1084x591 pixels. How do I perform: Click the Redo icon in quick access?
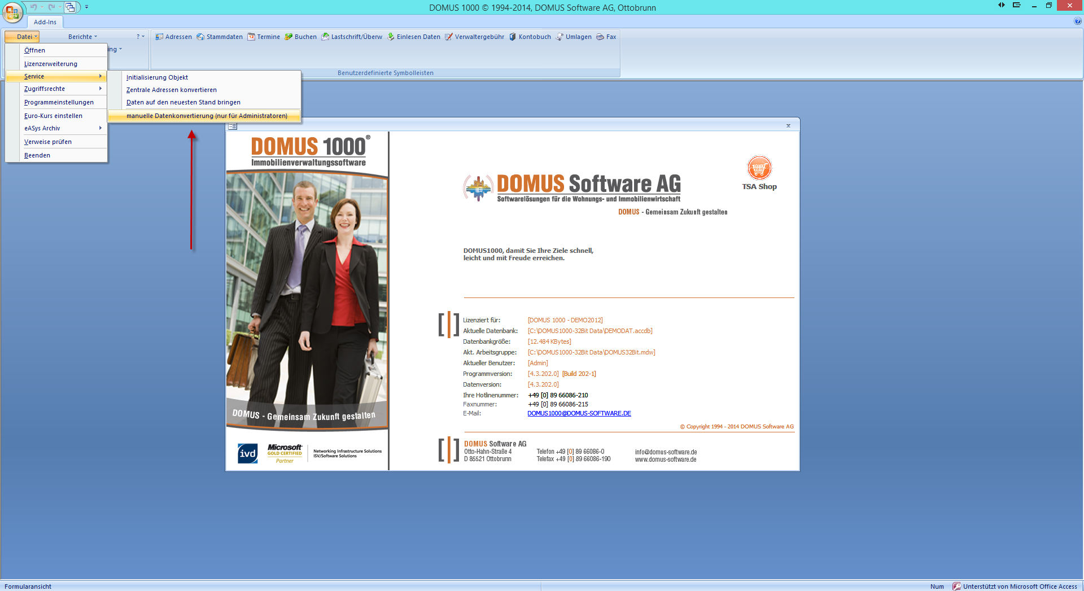point(51,7)
